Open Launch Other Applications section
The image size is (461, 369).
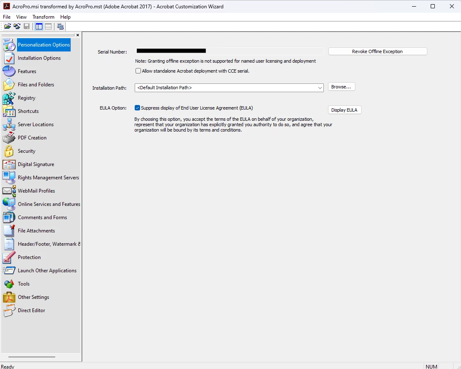[47, 271]
